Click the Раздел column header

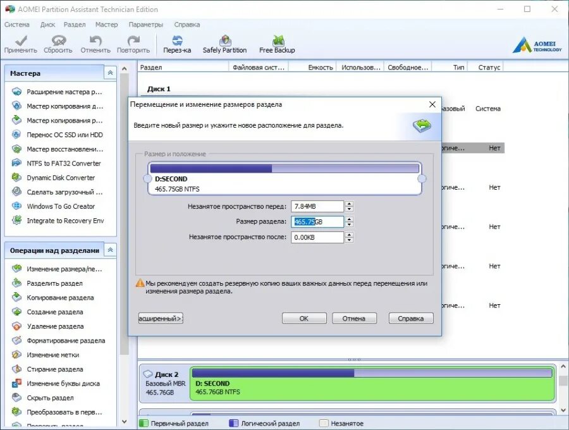pyautogui.click(x=183, y=67)
